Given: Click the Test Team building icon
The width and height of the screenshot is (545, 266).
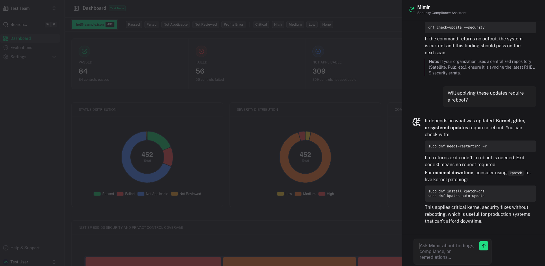Looking at the screenshot, I should click(6, 8).
